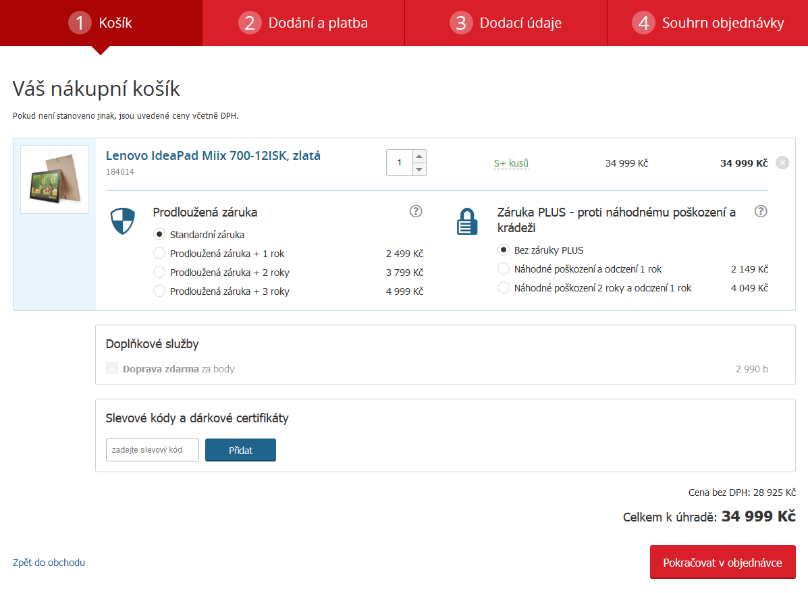Click the help icon for Záruka PLUS

click(x=761, y=211)
